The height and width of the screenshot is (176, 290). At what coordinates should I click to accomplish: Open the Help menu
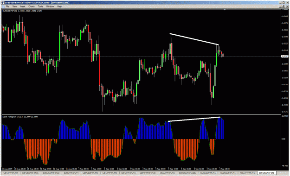59,6
